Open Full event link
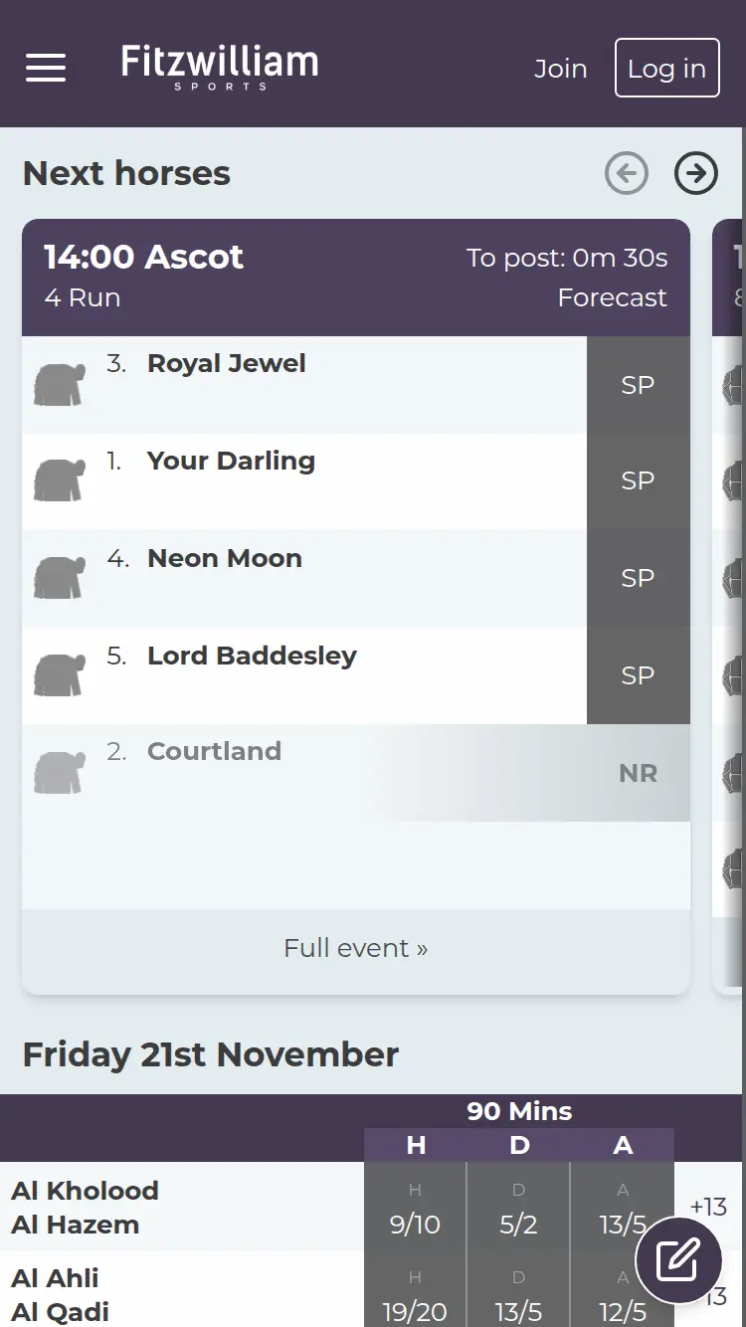The width and height of the screenshot is (746, 1327). coord(355,948)
